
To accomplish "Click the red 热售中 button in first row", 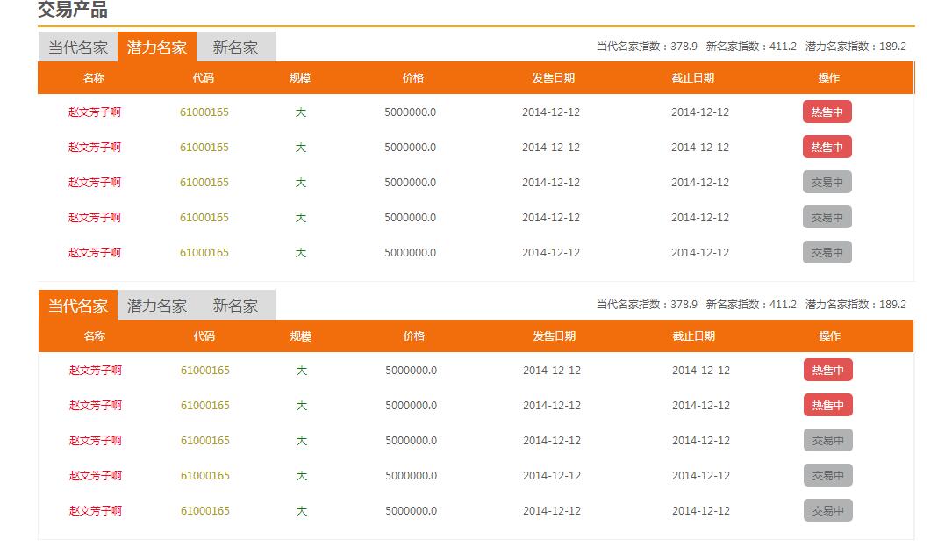I will [827, 111].
